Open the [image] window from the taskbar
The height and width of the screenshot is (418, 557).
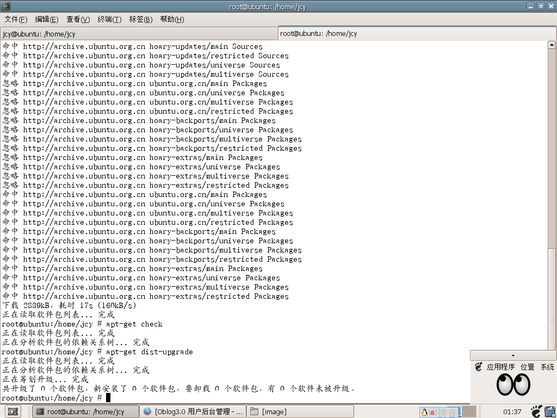click(300, 411)
